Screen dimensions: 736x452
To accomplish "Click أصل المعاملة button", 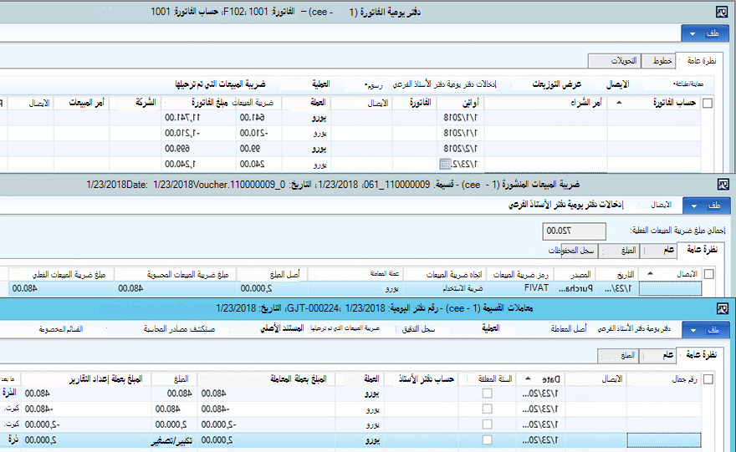I will click(569, 329).
